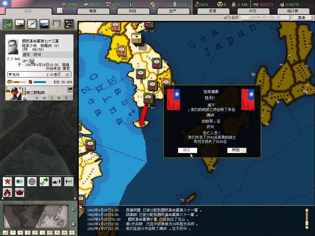Confirm the battle summary with 确定

click(187, 150)
